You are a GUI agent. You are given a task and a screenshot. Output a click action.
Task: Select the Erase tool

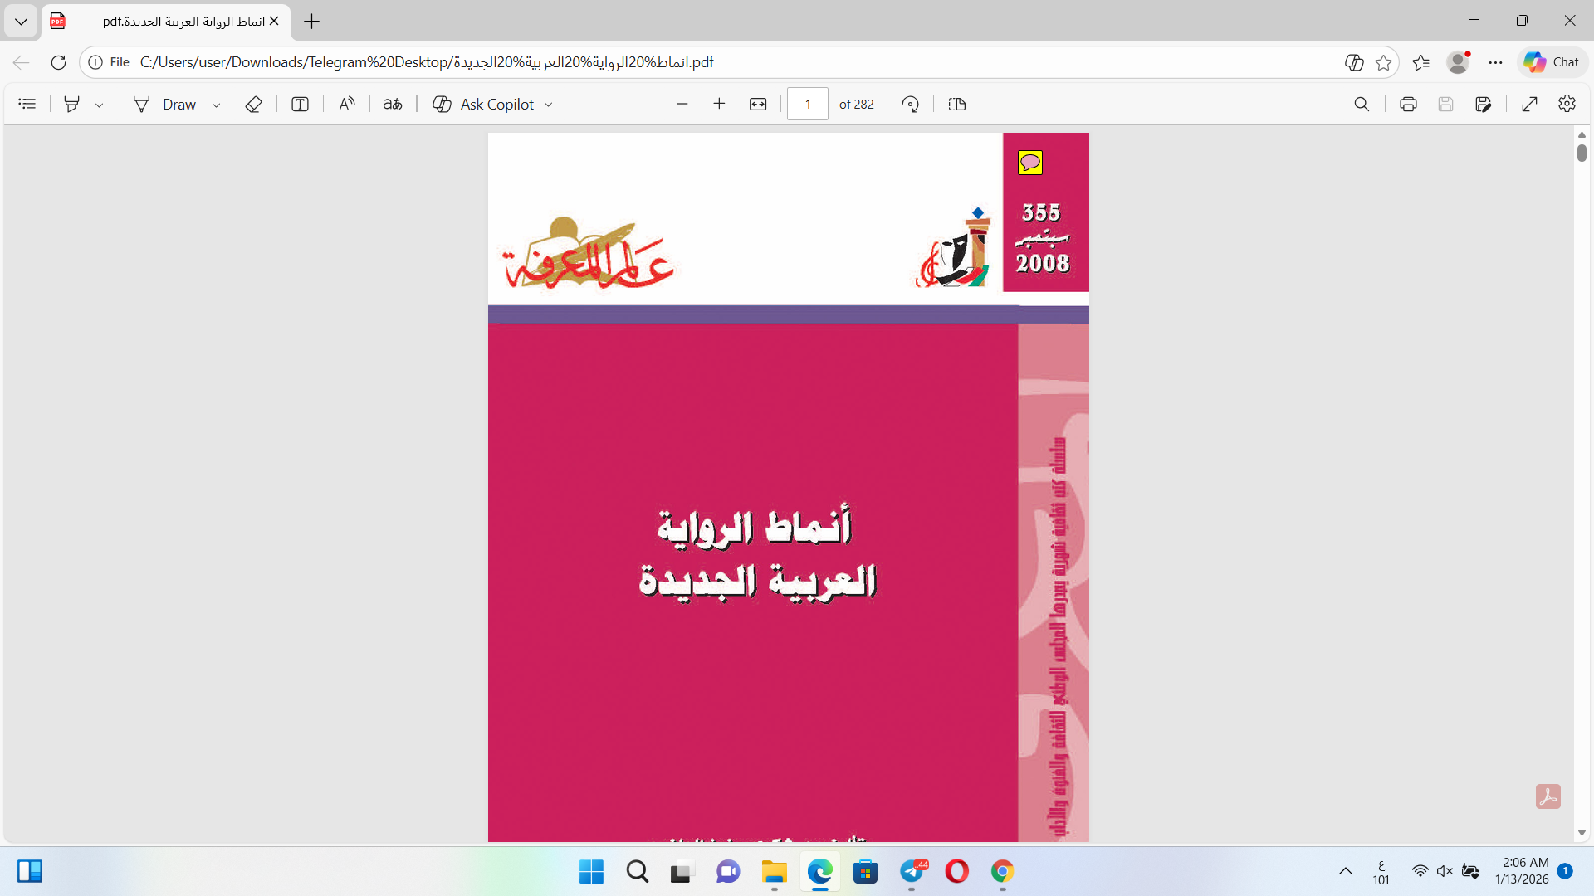(x=254, y=104)
